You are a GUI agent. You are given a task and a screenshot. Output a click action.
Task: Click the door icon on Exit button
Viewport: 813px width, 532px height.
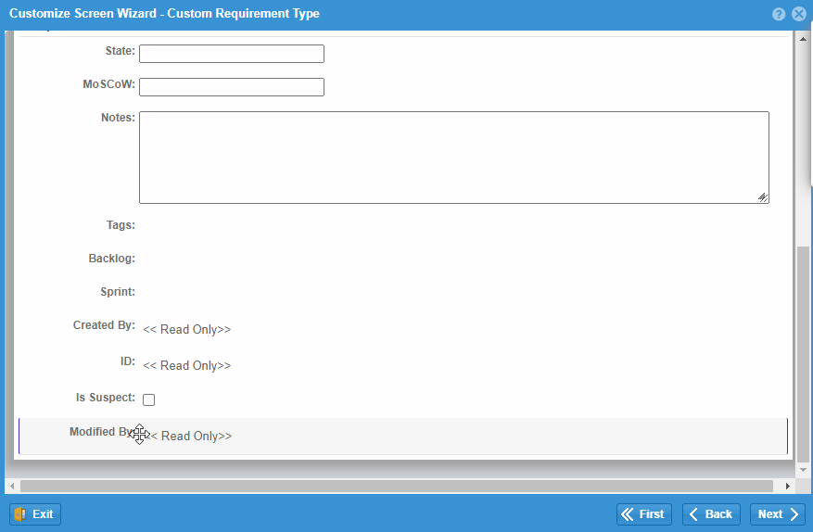click(19, 514)
